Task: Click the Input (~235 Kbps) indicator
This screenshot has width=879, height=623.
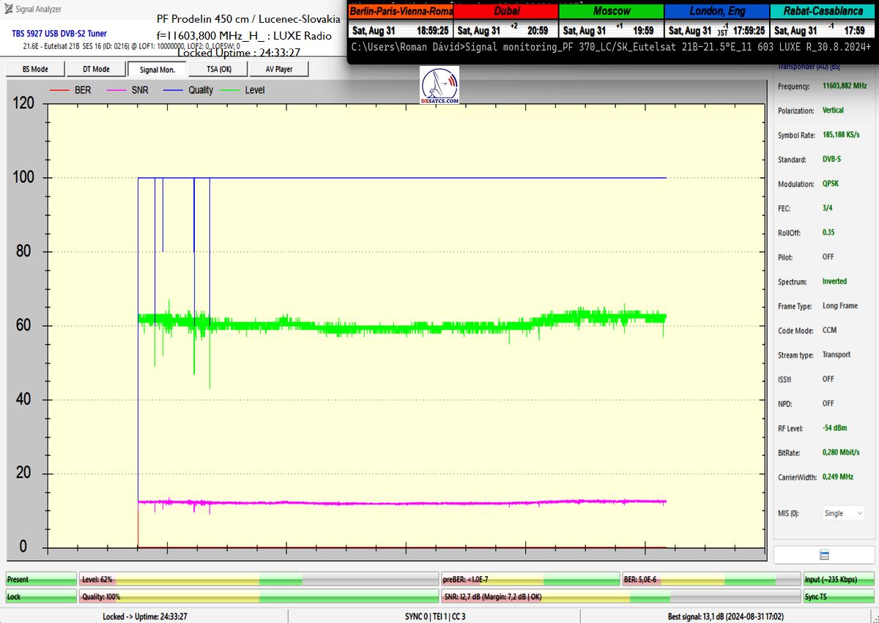Action: [838, 580]
